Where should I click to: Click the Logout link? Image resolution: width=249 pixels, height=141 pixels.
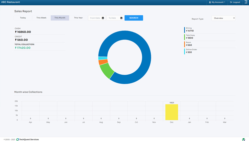click(235, 2)
